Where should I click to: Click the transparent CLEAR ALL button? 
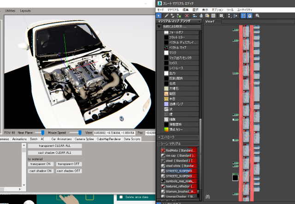coord(54,146)
